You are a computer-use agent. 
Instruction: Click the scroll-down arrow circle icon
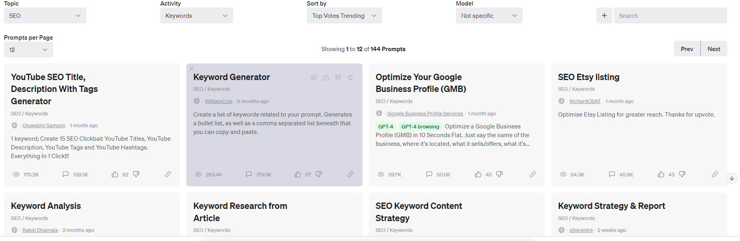pyautogui.click(x=732, y=178)
